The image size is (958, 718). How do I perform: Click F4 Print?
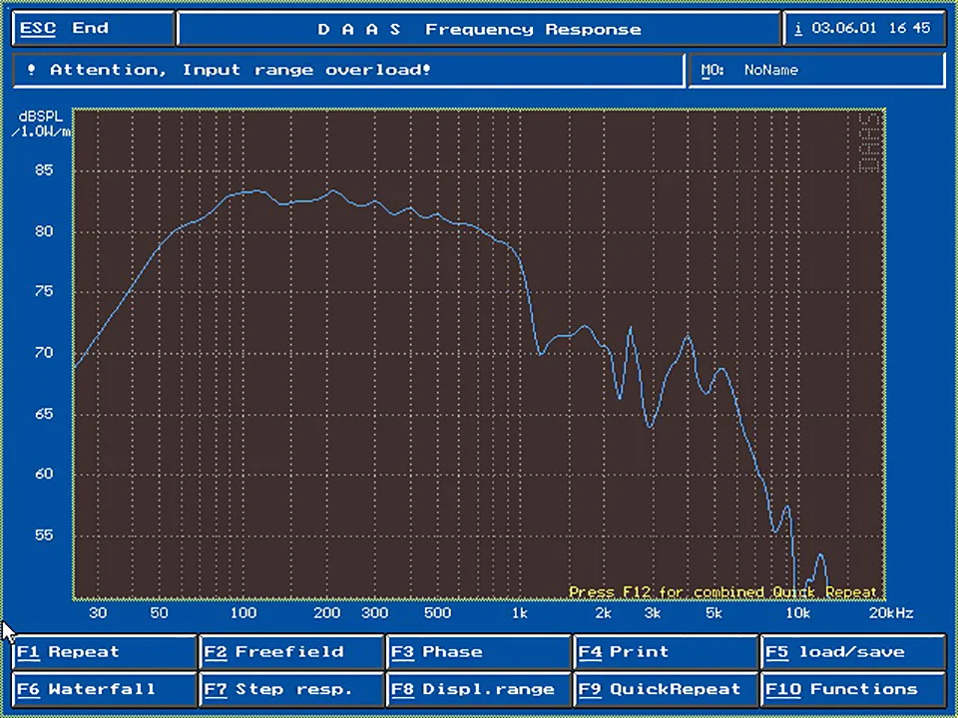click(666, 652)
